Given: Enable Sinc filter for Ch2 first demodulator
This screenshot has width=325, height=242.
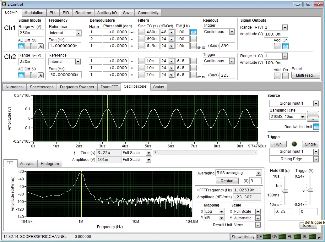Looking at the screenshot, I should coord(141,61).
